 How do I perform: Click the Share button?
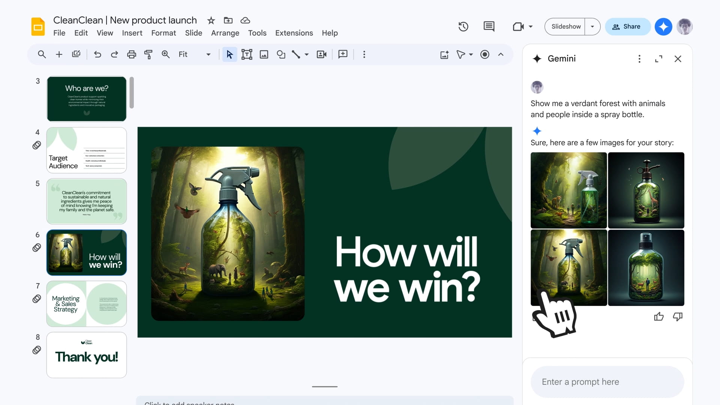pos(627,27)
